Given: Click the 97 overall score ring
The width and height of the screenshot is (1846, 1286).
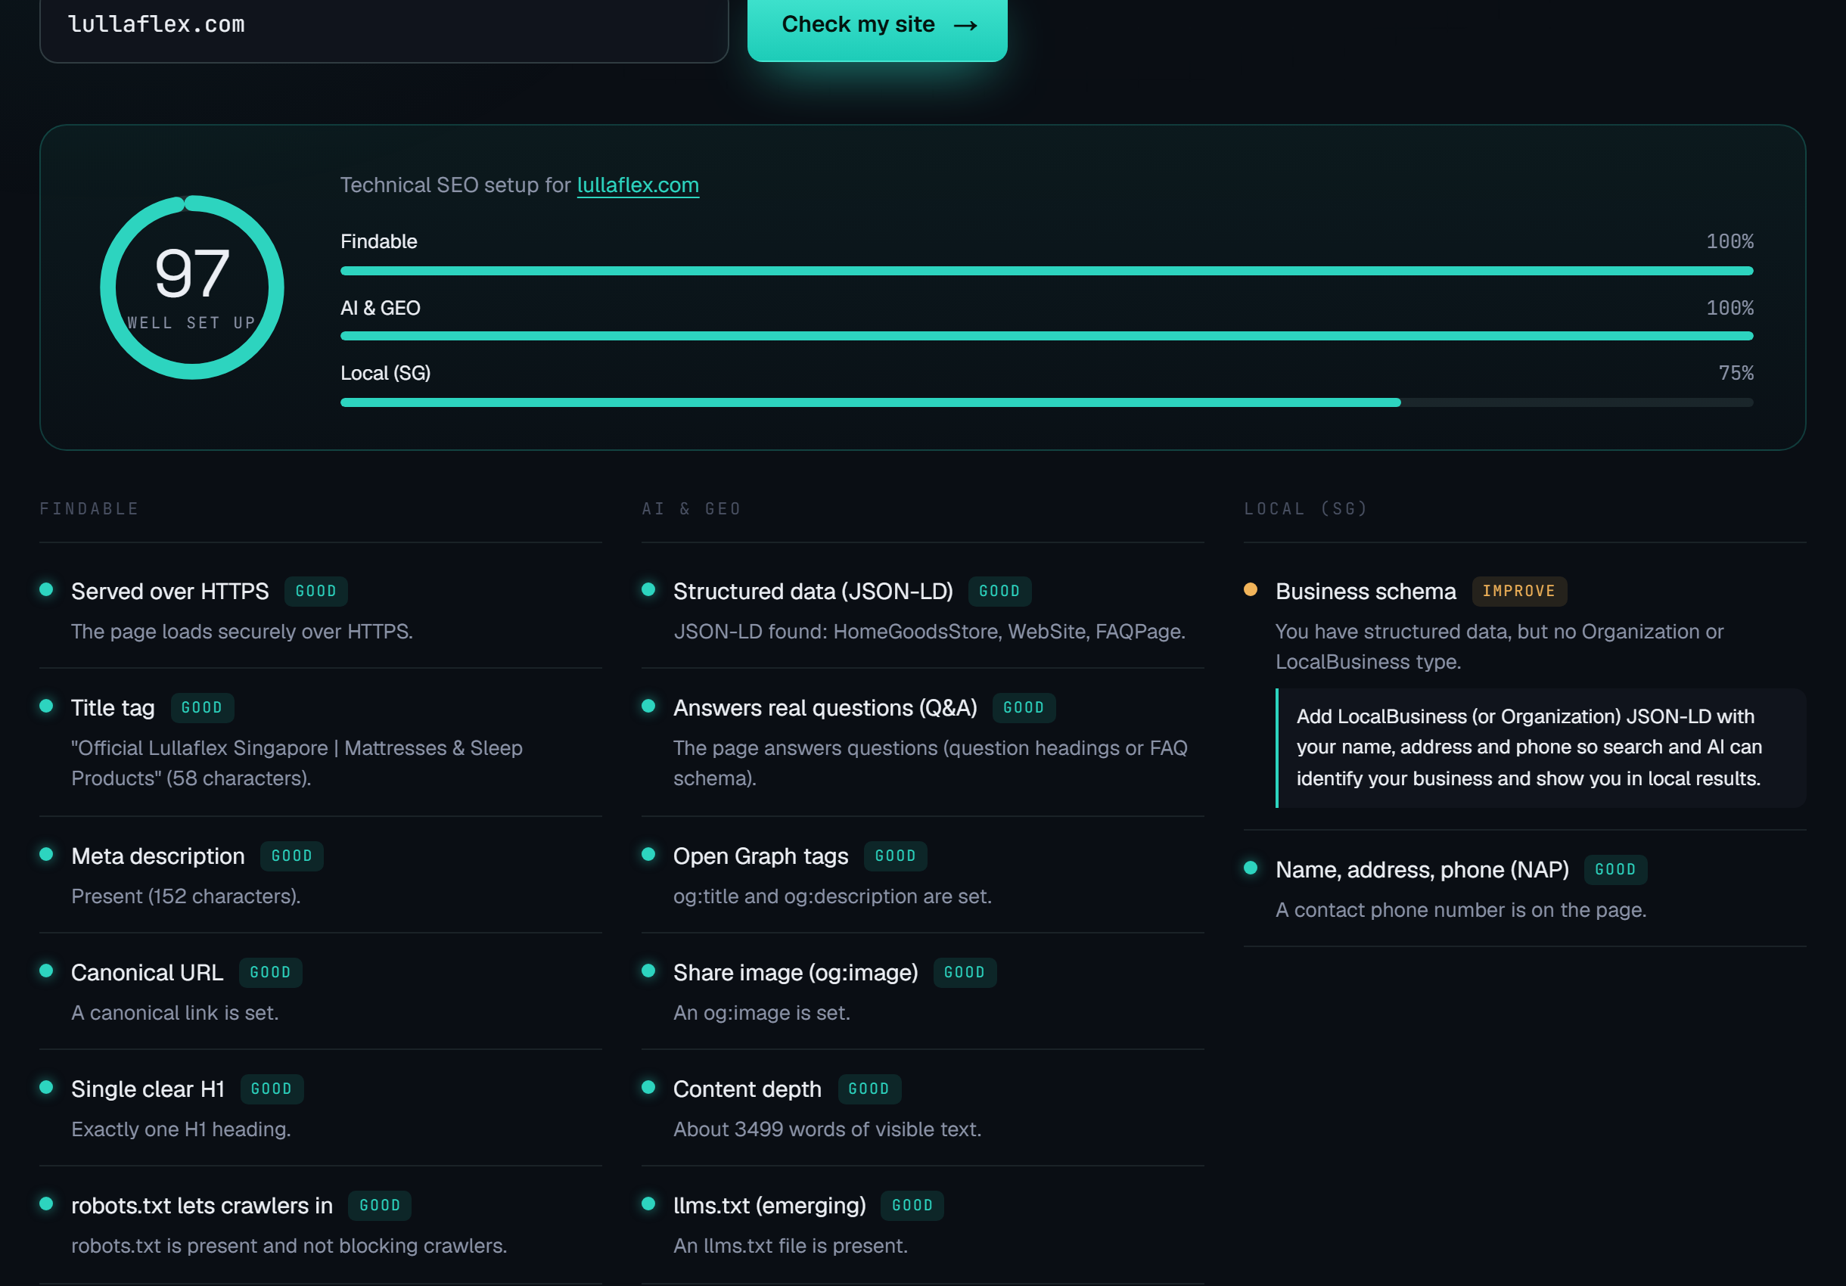Looking at the screenshot, I should point(192,287).
